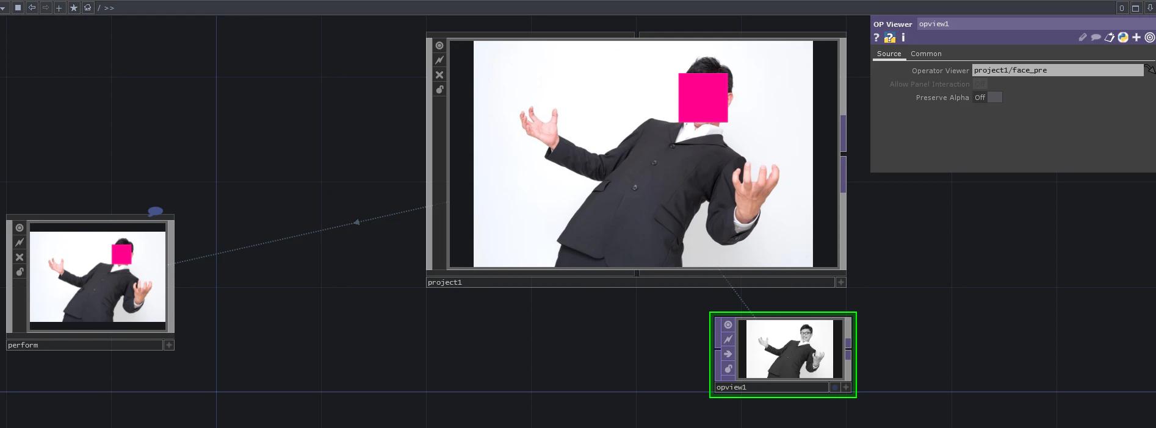Toggle Preserve Alpha on

point(988,98)
